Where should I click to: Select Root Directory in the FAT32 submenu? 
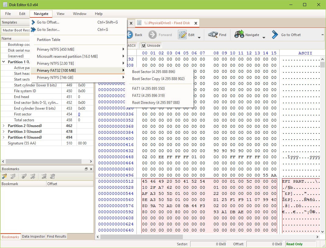pyautogui.click(x=156, y=103)
